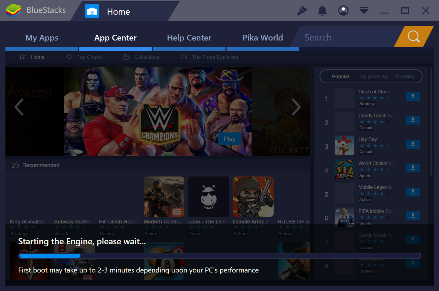This screenshot has height=291, width=439.
Task: Click the star icon beside Top Charts
Action: 69,57
